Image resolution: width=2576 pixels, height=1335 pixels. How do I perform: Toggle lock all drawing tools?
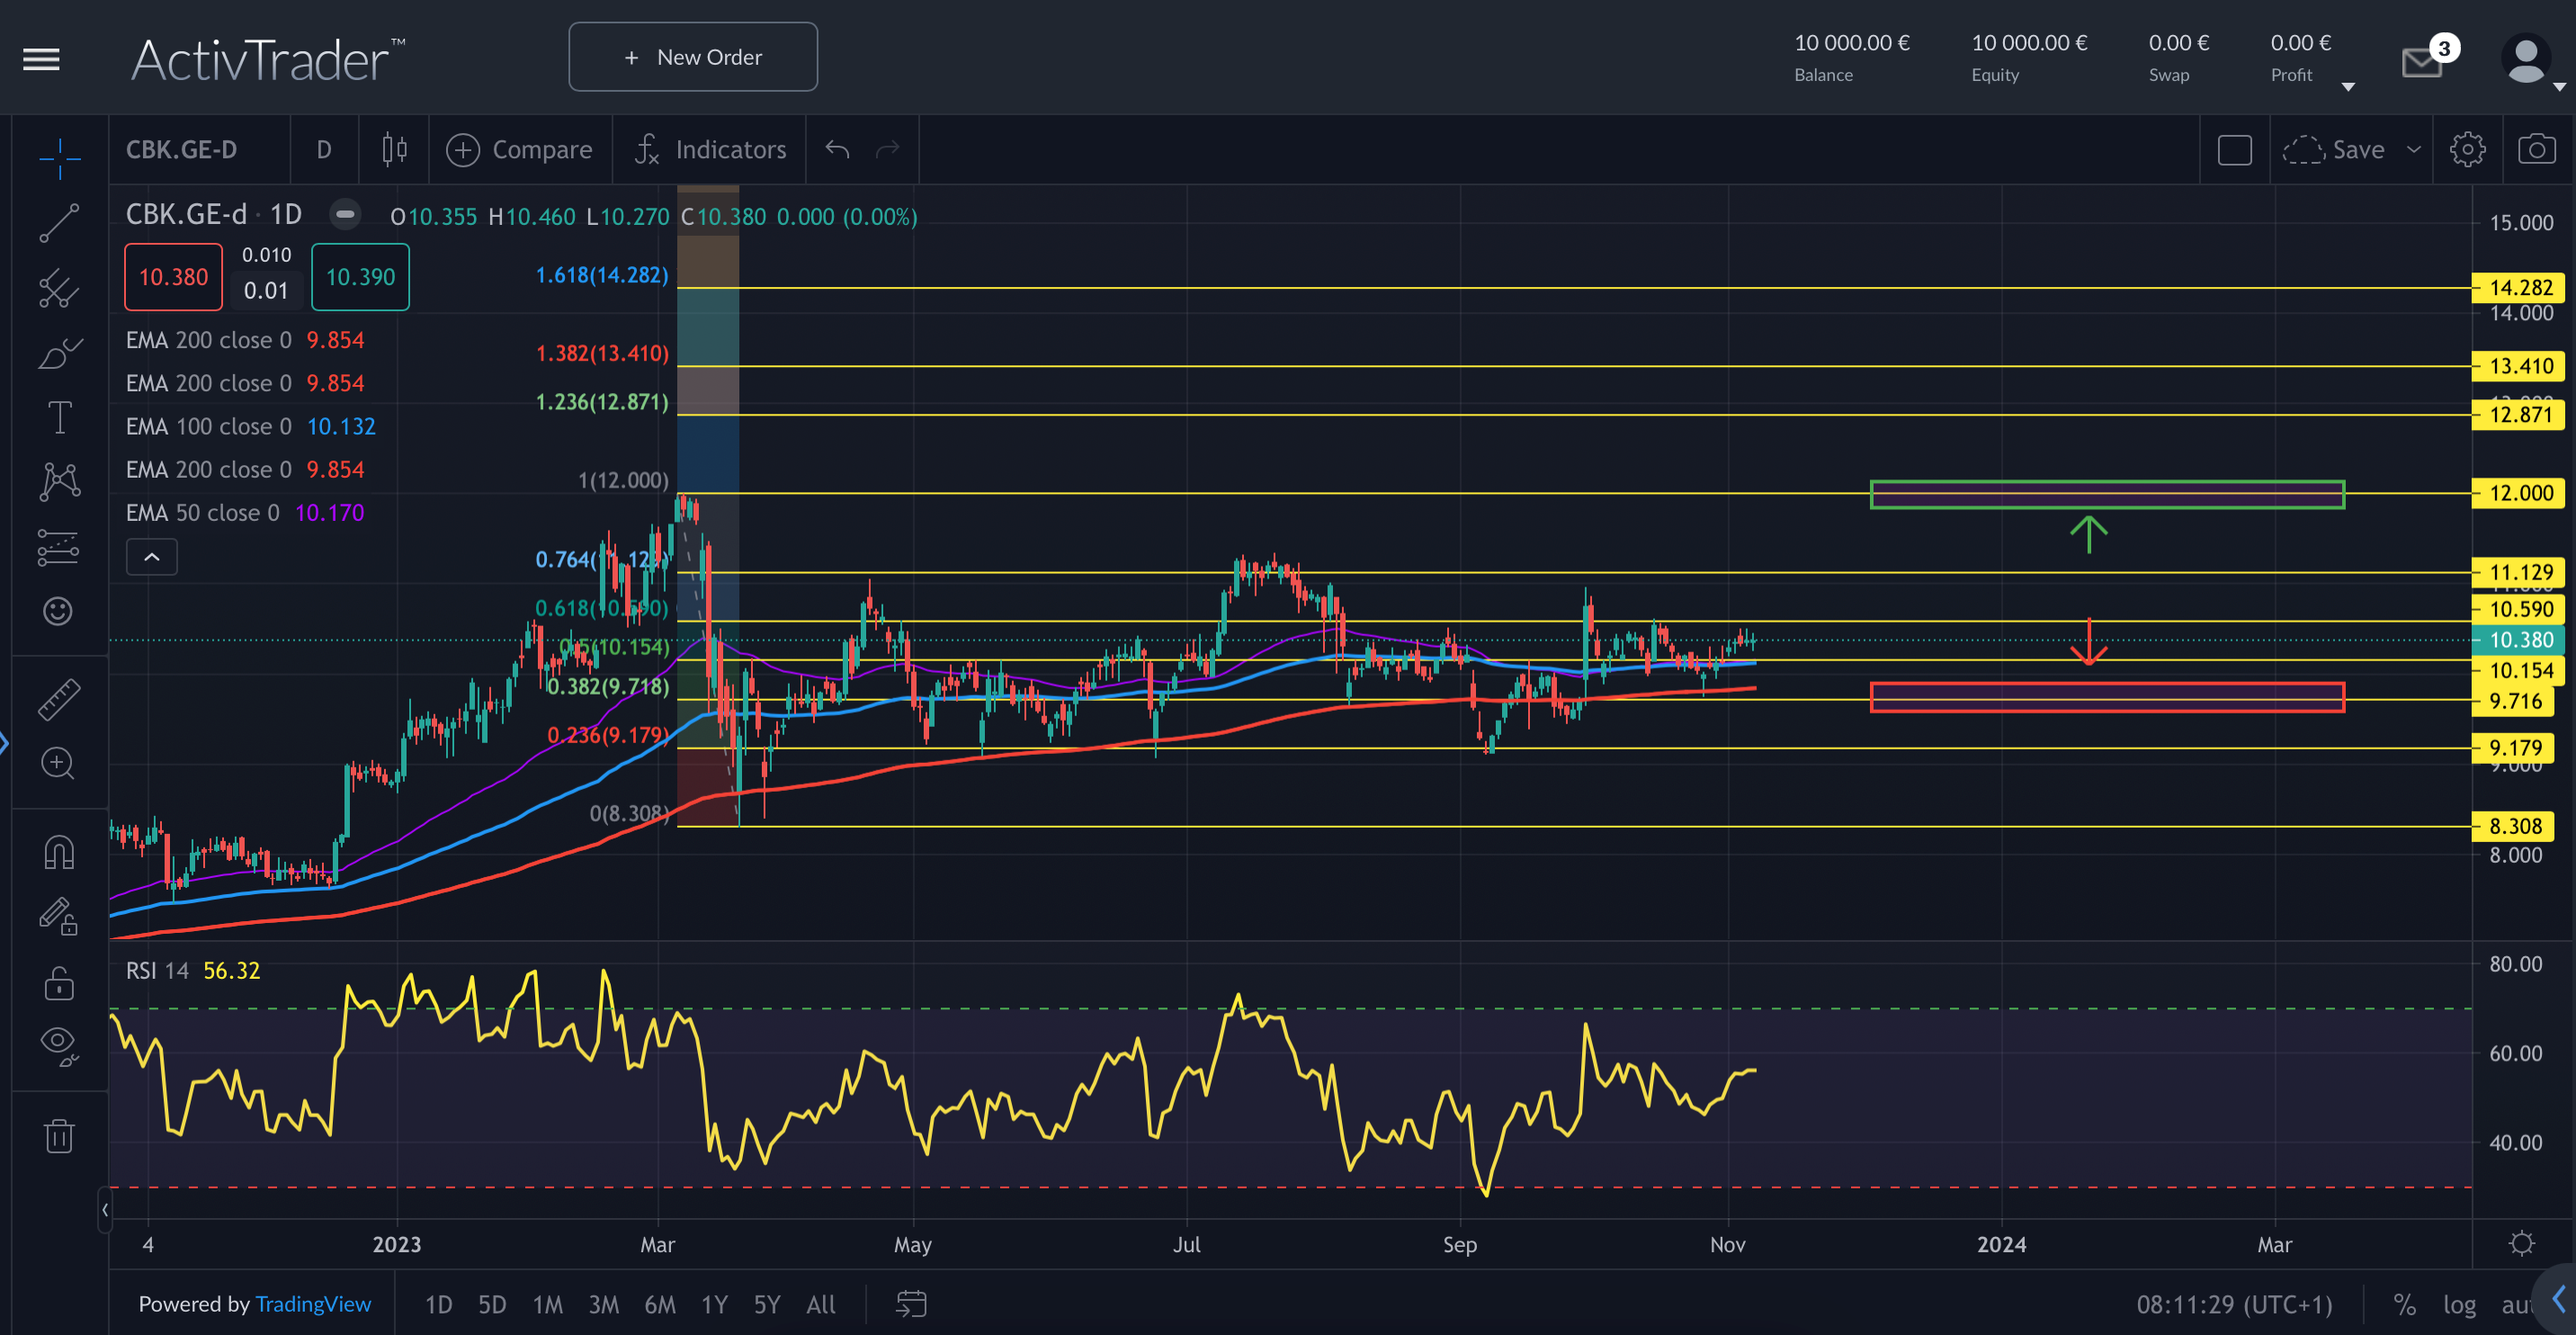click(59, 984)
